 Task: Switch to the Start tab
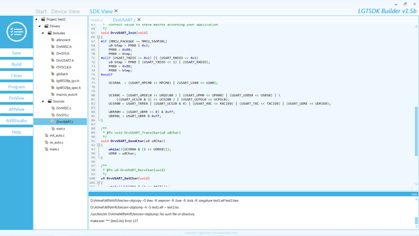41,12
